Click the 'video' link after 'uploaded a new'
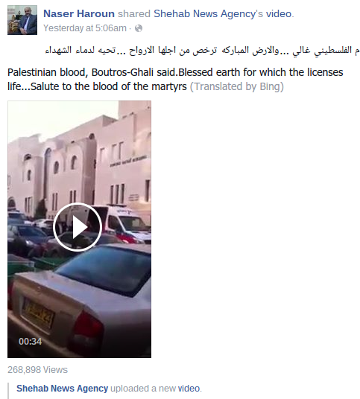Image resolution: width=360 pixels, height=399 pixels. (x=189, y=389)
